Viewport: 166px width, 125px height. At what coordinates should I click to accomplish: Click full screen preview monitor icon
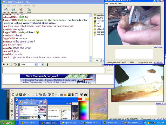coord(49,95)
